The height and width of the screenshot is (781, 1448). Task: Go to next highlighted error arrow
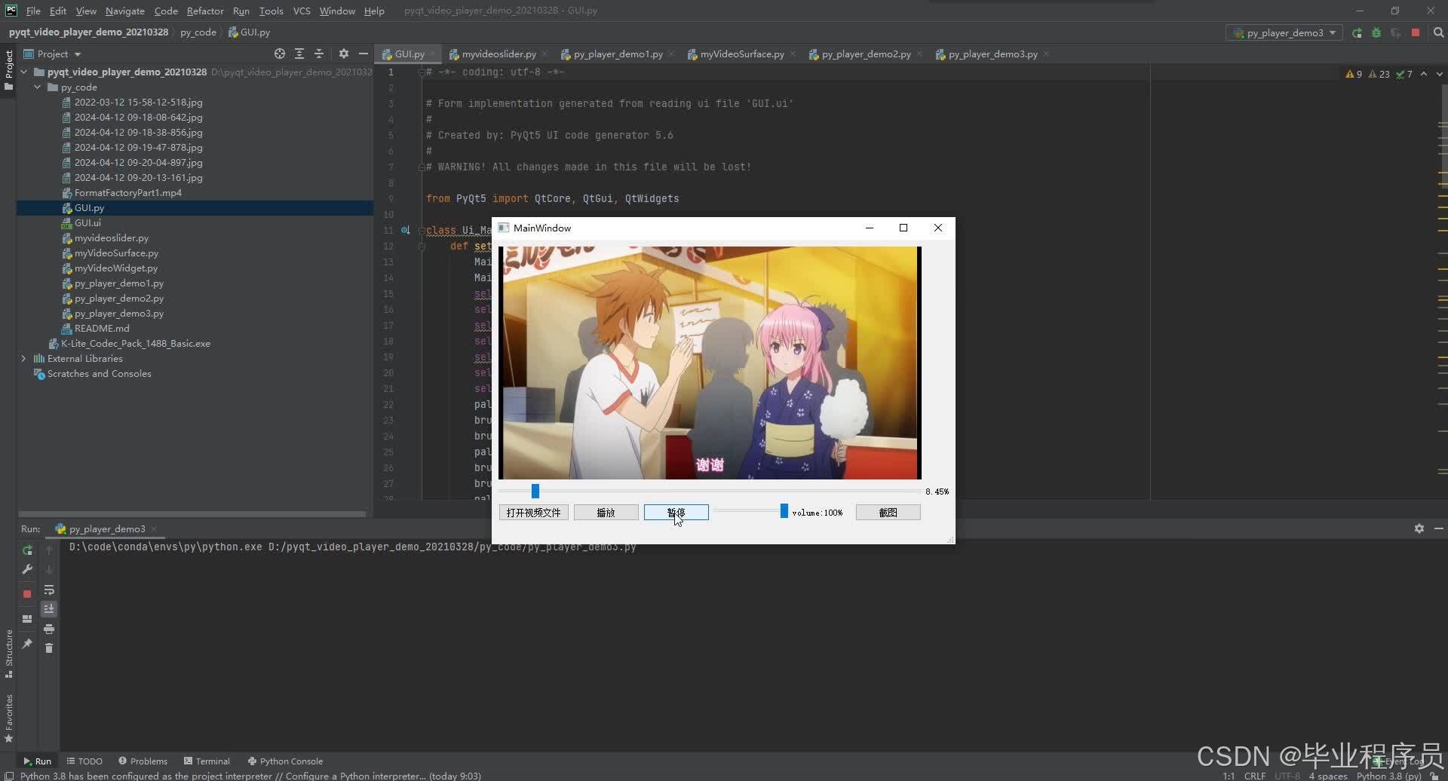point(1439,74)
